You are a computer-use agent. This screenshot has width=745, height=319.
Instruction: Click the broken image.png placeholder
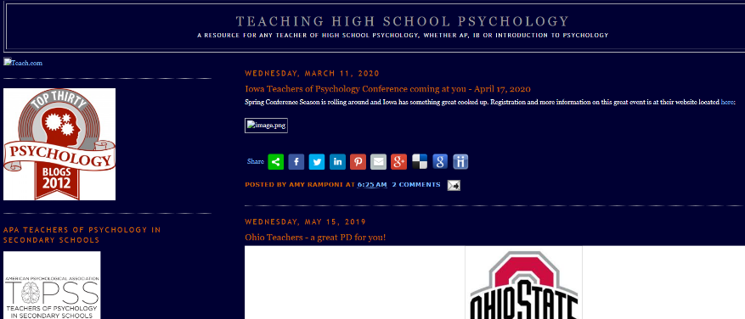266,126
